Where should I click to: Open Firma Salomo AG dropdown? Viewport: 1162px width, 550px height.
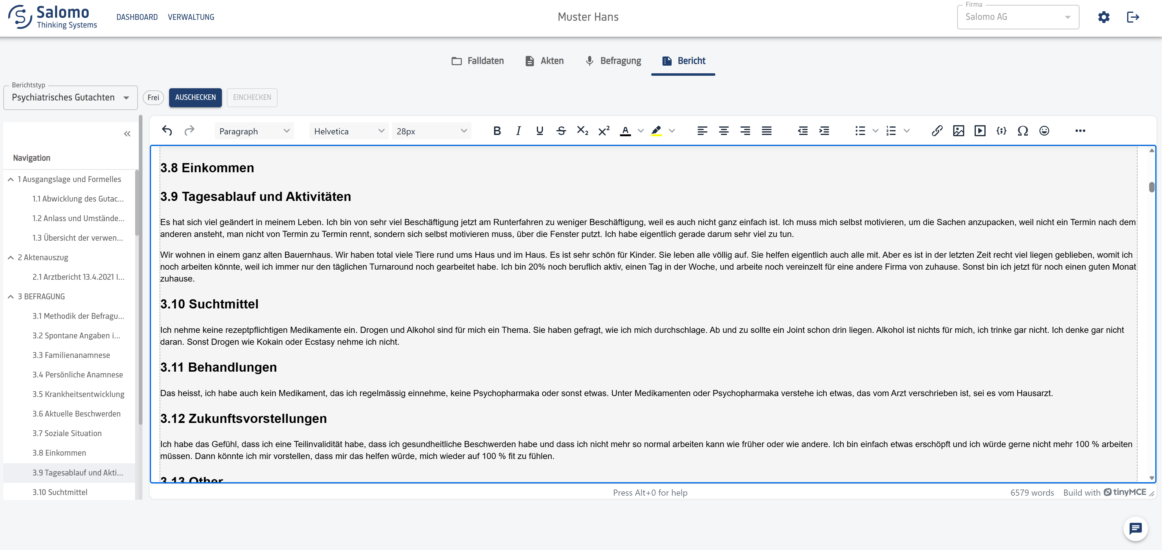coord(1018,17)
